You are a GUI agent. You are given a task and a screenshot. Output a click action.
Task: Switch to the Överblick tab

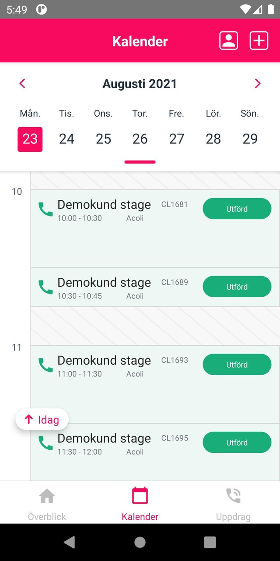(x=47, y=504)
